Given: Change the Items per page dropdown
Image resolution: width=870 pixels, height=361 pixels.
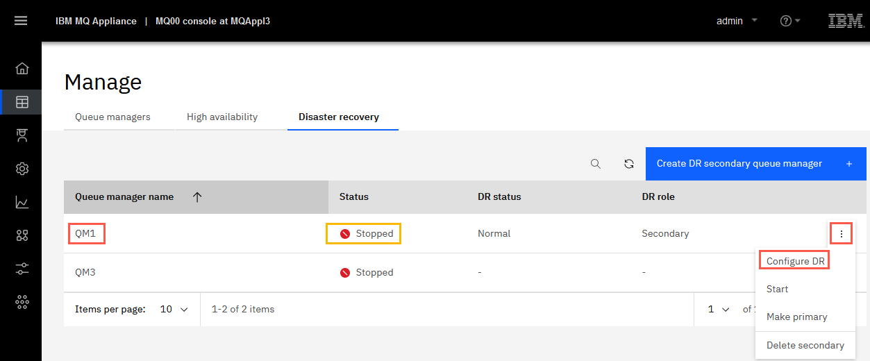Looking at the screenshot, I should pos(174,310).
